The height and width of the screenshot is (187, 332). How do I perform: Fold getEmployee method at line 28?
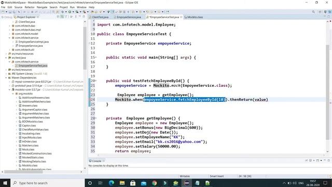[x=96, y=118]
